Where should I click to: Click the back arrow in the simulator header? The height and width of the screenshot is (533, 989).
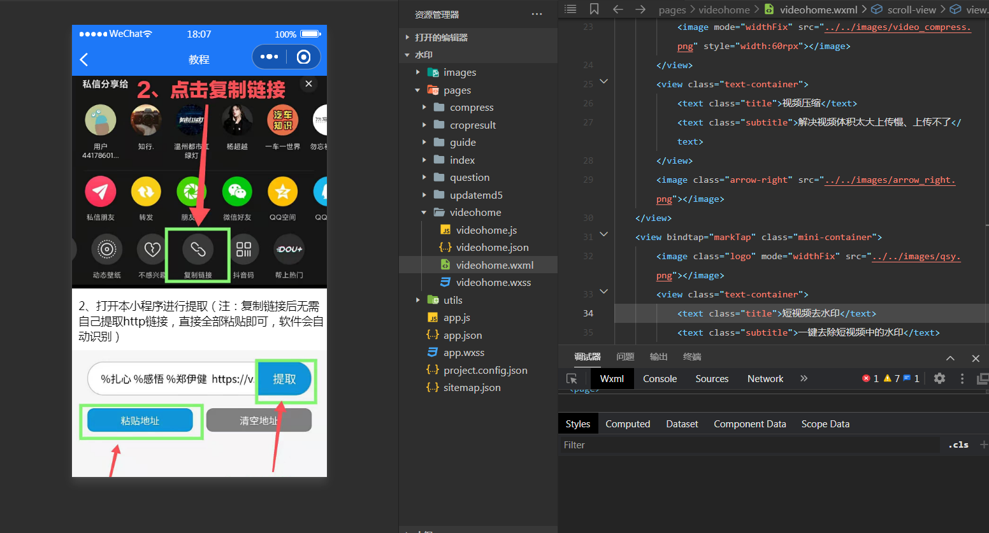(84, 59)
